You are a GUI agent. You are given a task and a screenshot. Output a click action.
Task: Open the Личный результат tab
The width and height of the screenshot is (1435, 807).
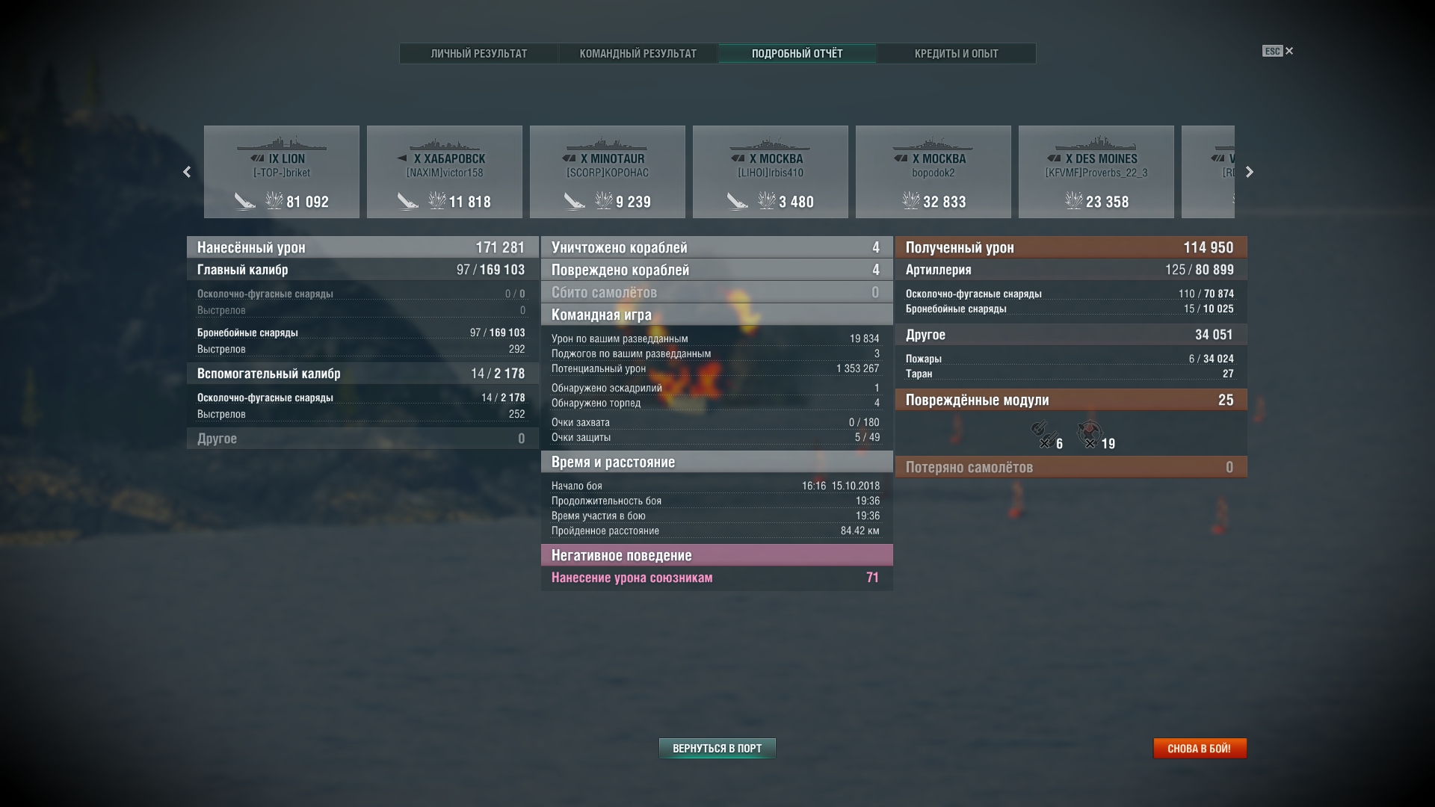click(x=479, y=54)
